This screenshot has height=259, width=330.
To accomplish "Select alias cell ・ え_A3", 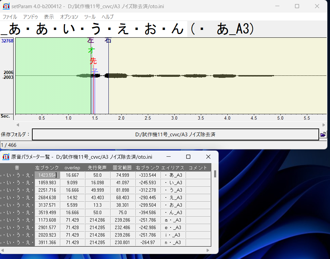I will 173,197.
